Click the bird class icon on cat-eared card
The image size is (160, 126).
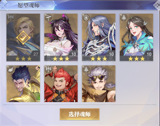[48, 18]
